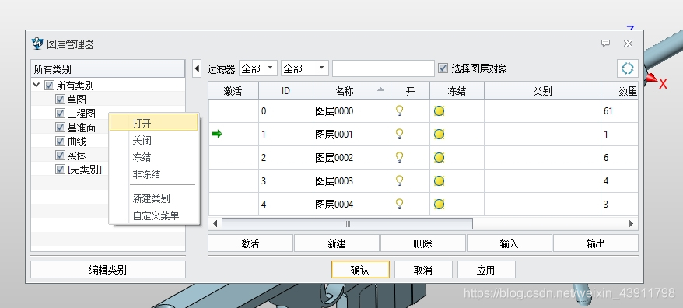
Task: Click the speech bubble icon in title bar
Action: coord(605,43)
